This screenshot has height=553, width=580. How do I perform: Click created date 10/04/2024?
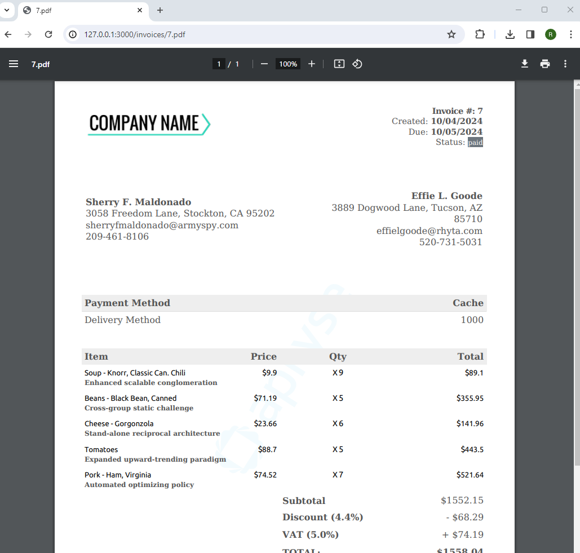[457, 121]
